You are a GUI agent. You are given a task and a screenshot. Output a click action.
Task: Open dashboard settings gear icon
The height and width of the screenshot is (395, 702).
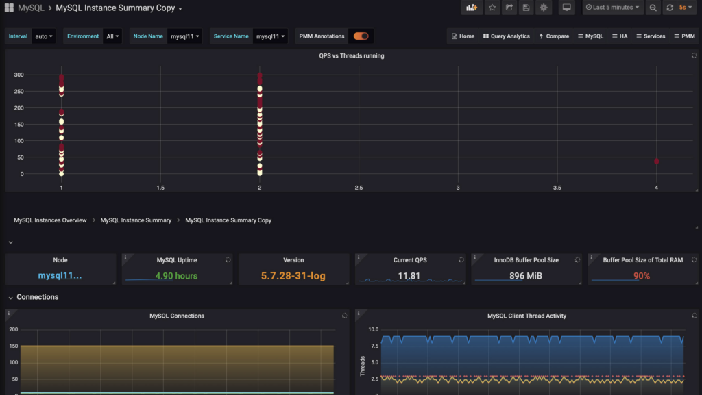[544, 8]
